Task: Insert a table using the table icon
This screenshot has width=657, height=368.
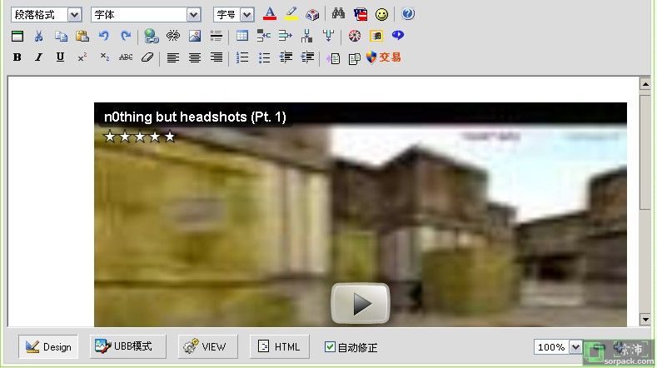Action: [242, 36]
